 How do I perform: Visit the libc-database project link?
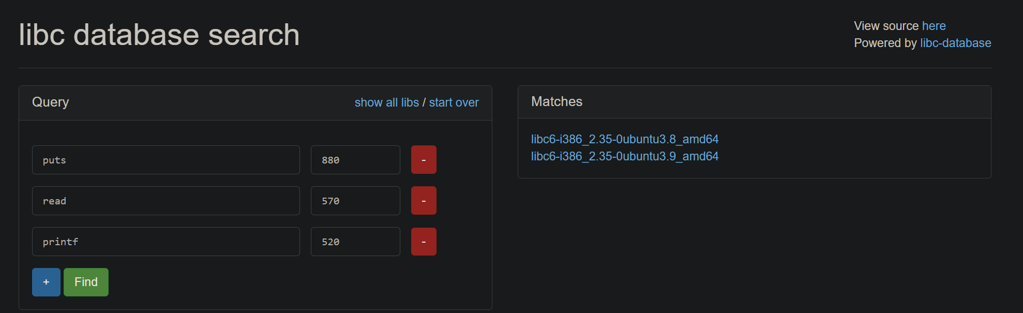pos(955,43)
